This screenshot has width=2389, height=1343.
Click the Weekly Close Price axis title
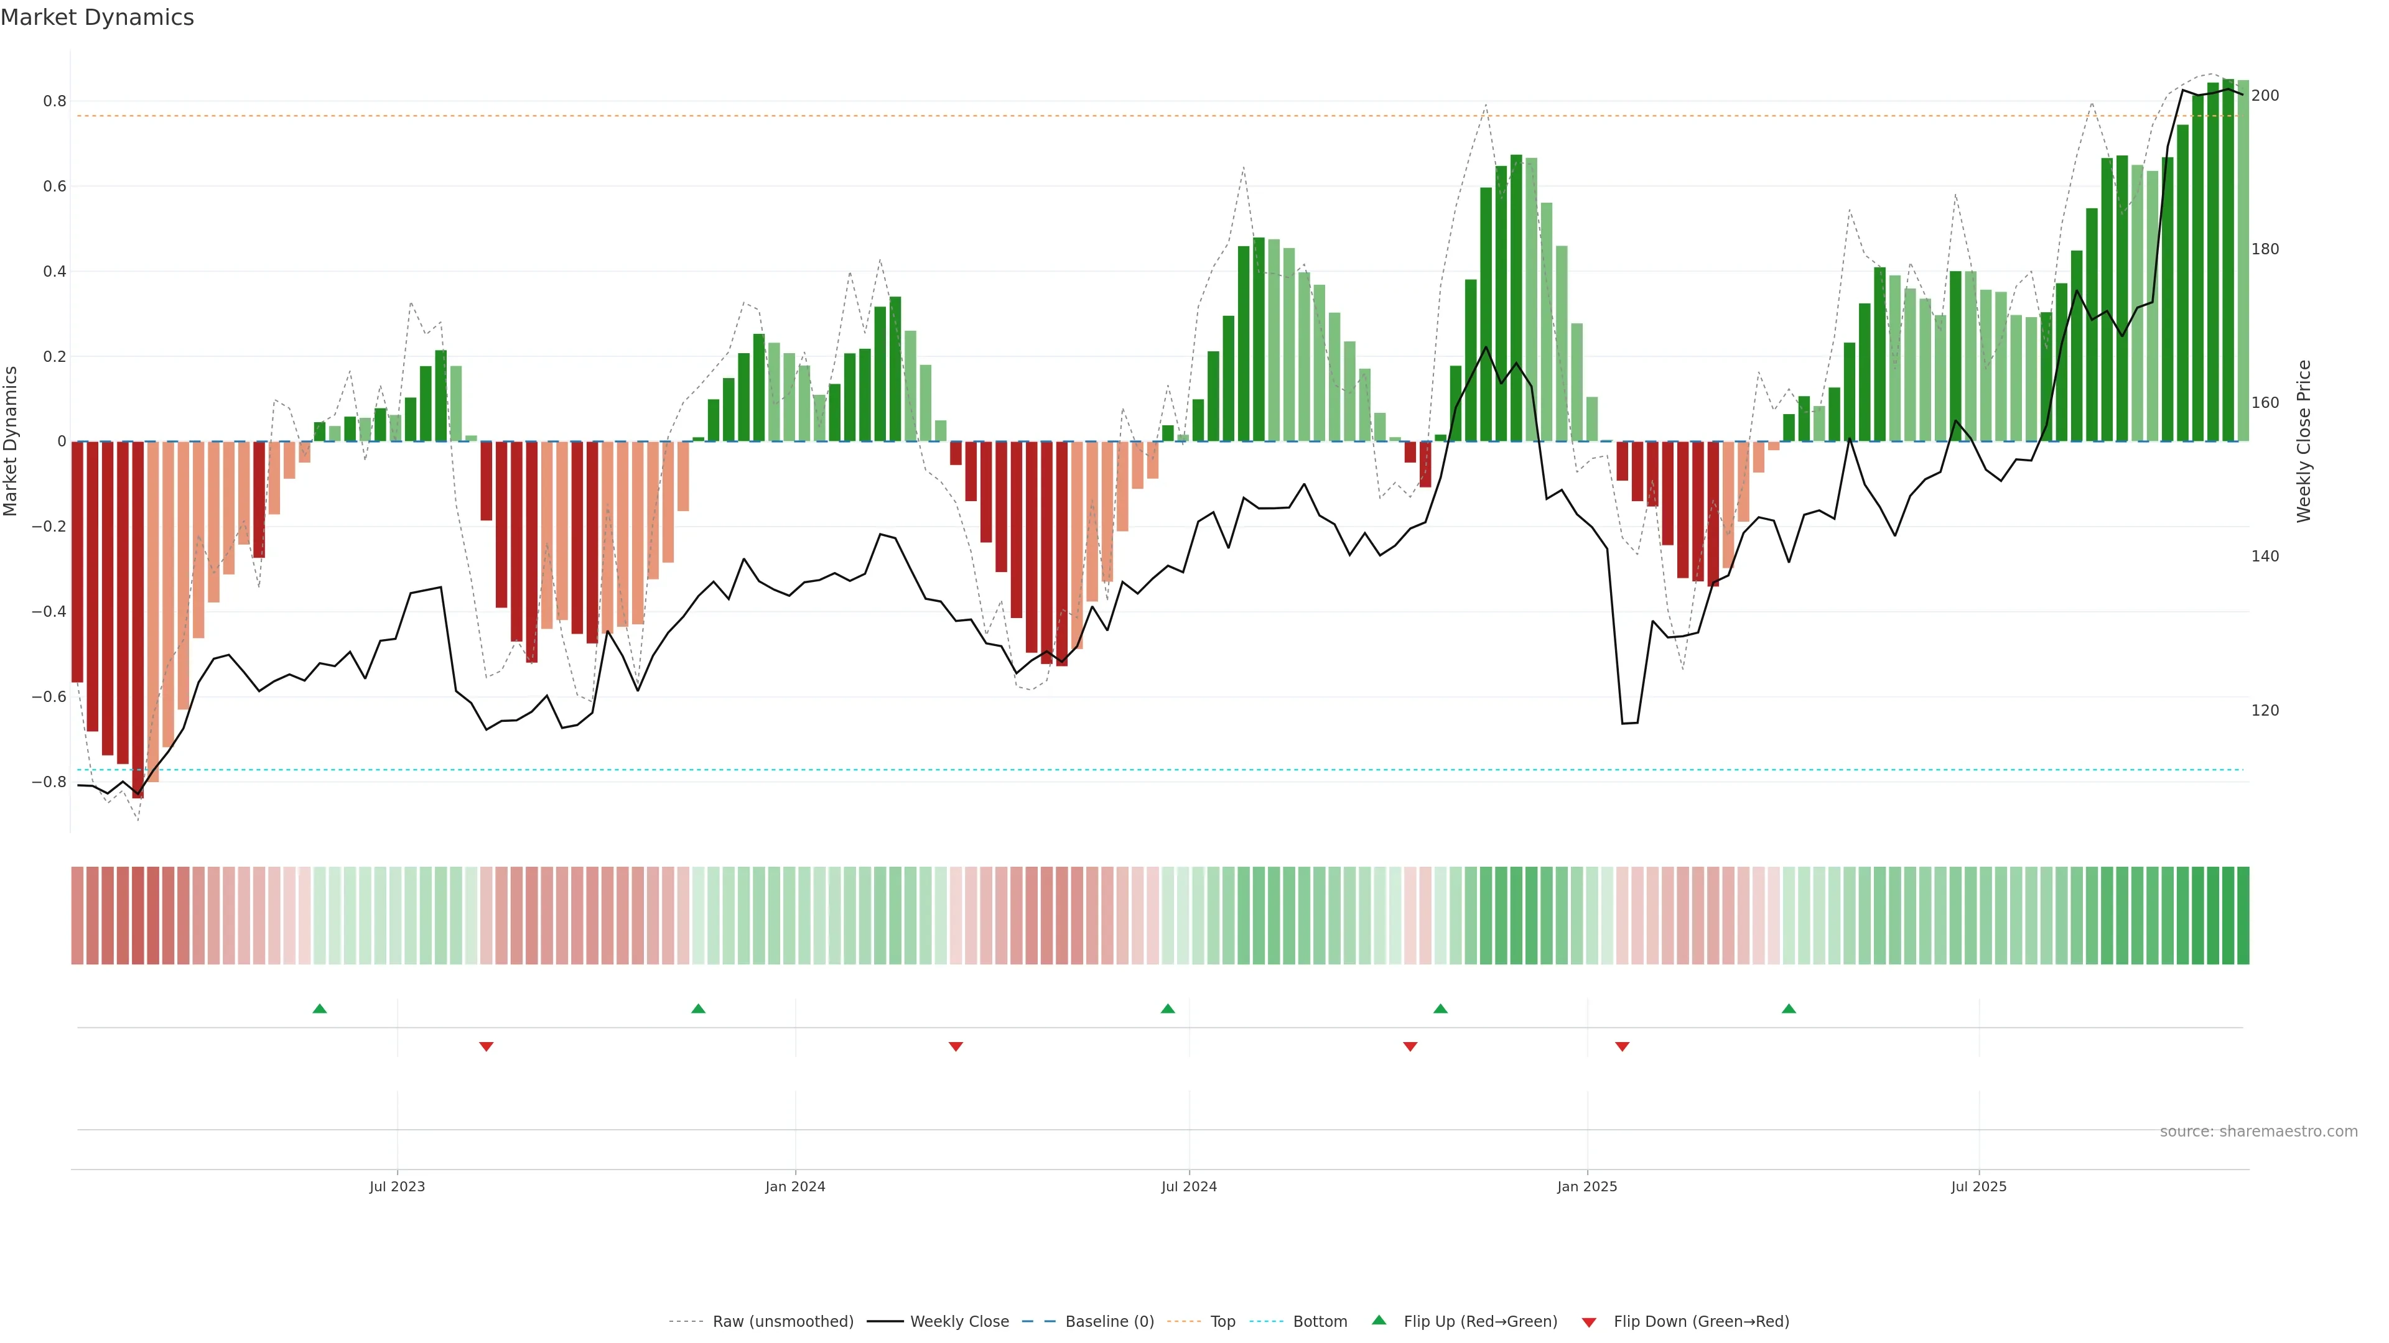(x=2304, y=441)
